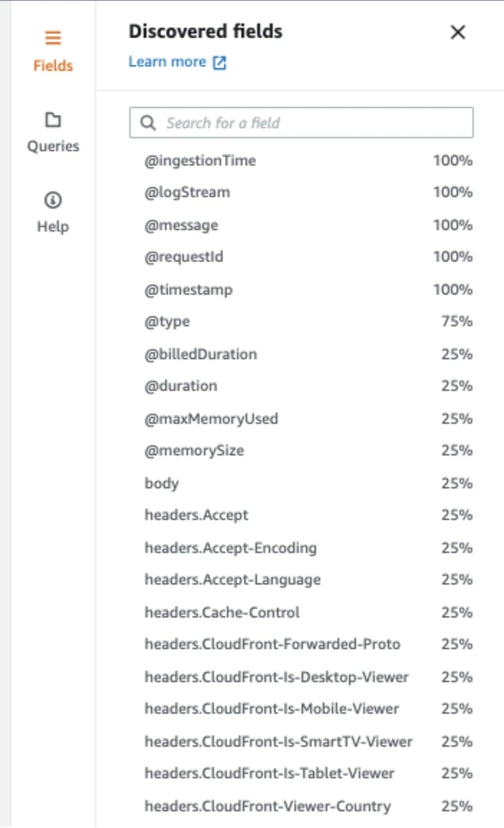The height and width of the screenshot is (828, 504).
Task: Choose the @billedDuration field
Action: pos(200,354)
